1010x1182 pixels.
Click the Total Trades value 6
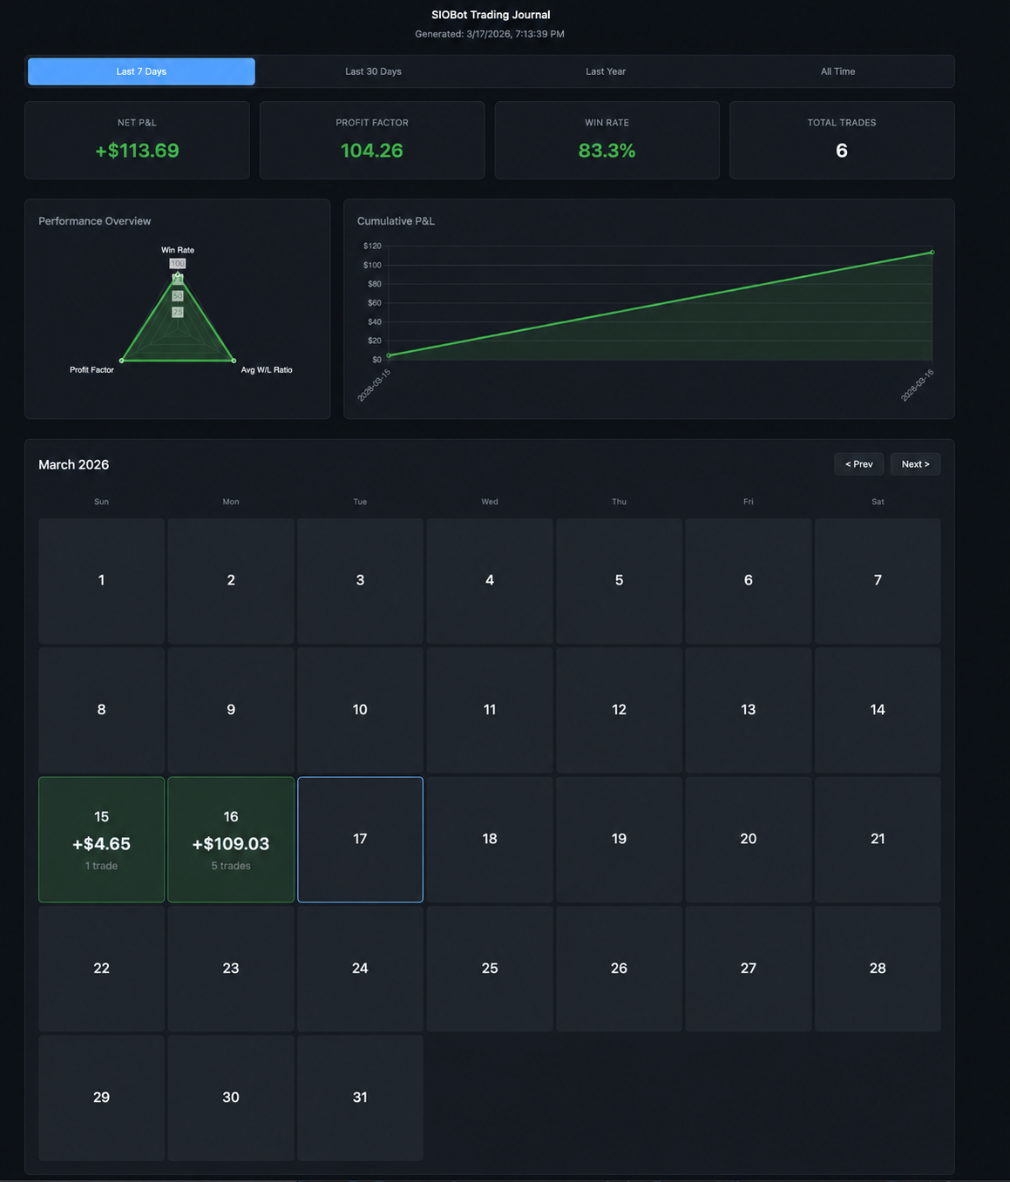point(842,151)
